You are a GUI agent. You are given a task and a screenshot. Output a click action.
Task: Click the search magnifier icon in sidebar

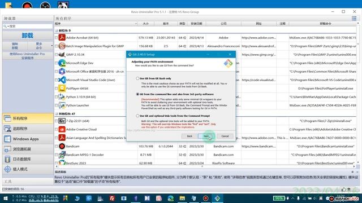5,27
